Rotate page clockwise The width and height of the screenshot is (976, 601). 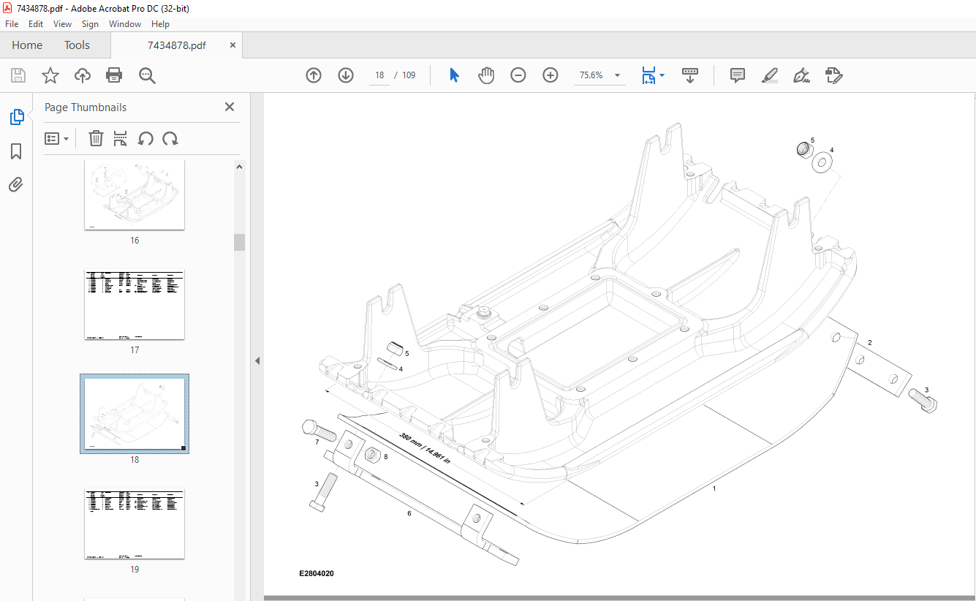170,138
